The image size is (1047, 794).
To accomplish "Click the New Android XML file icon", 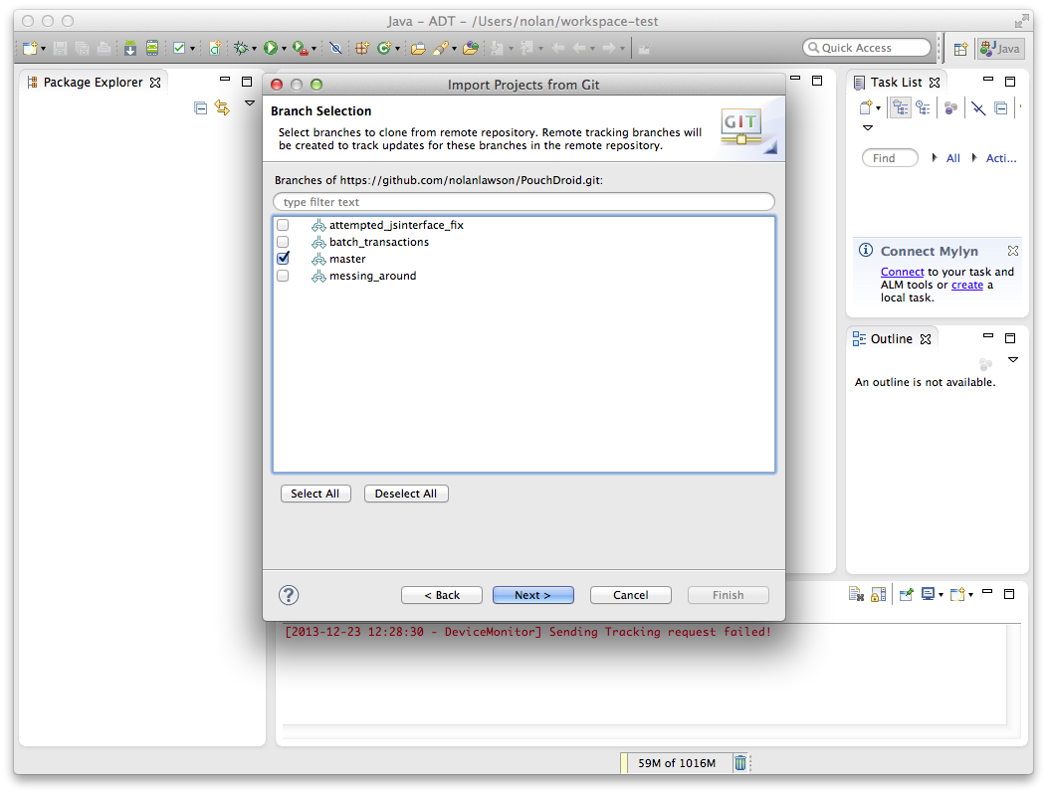I will [215, 48].
